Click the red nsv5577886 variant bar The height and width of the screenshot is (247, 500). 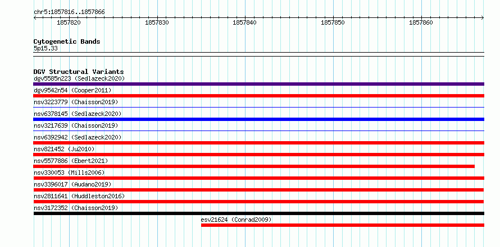pyautogui.click(x=254, y=166)
